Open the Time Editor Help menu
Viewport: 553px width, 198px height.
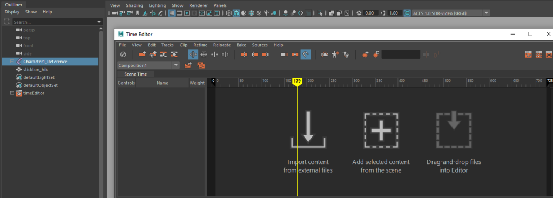click(278, 45)
